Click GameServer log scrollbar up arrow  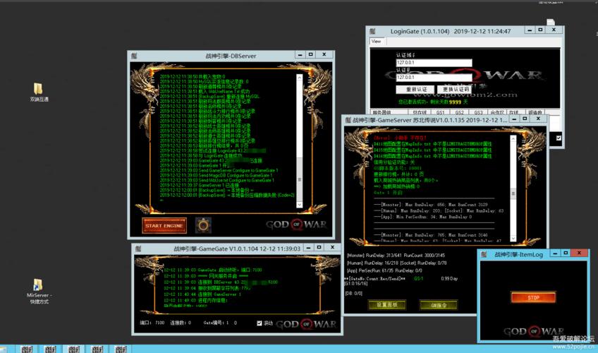pos(513,139)
